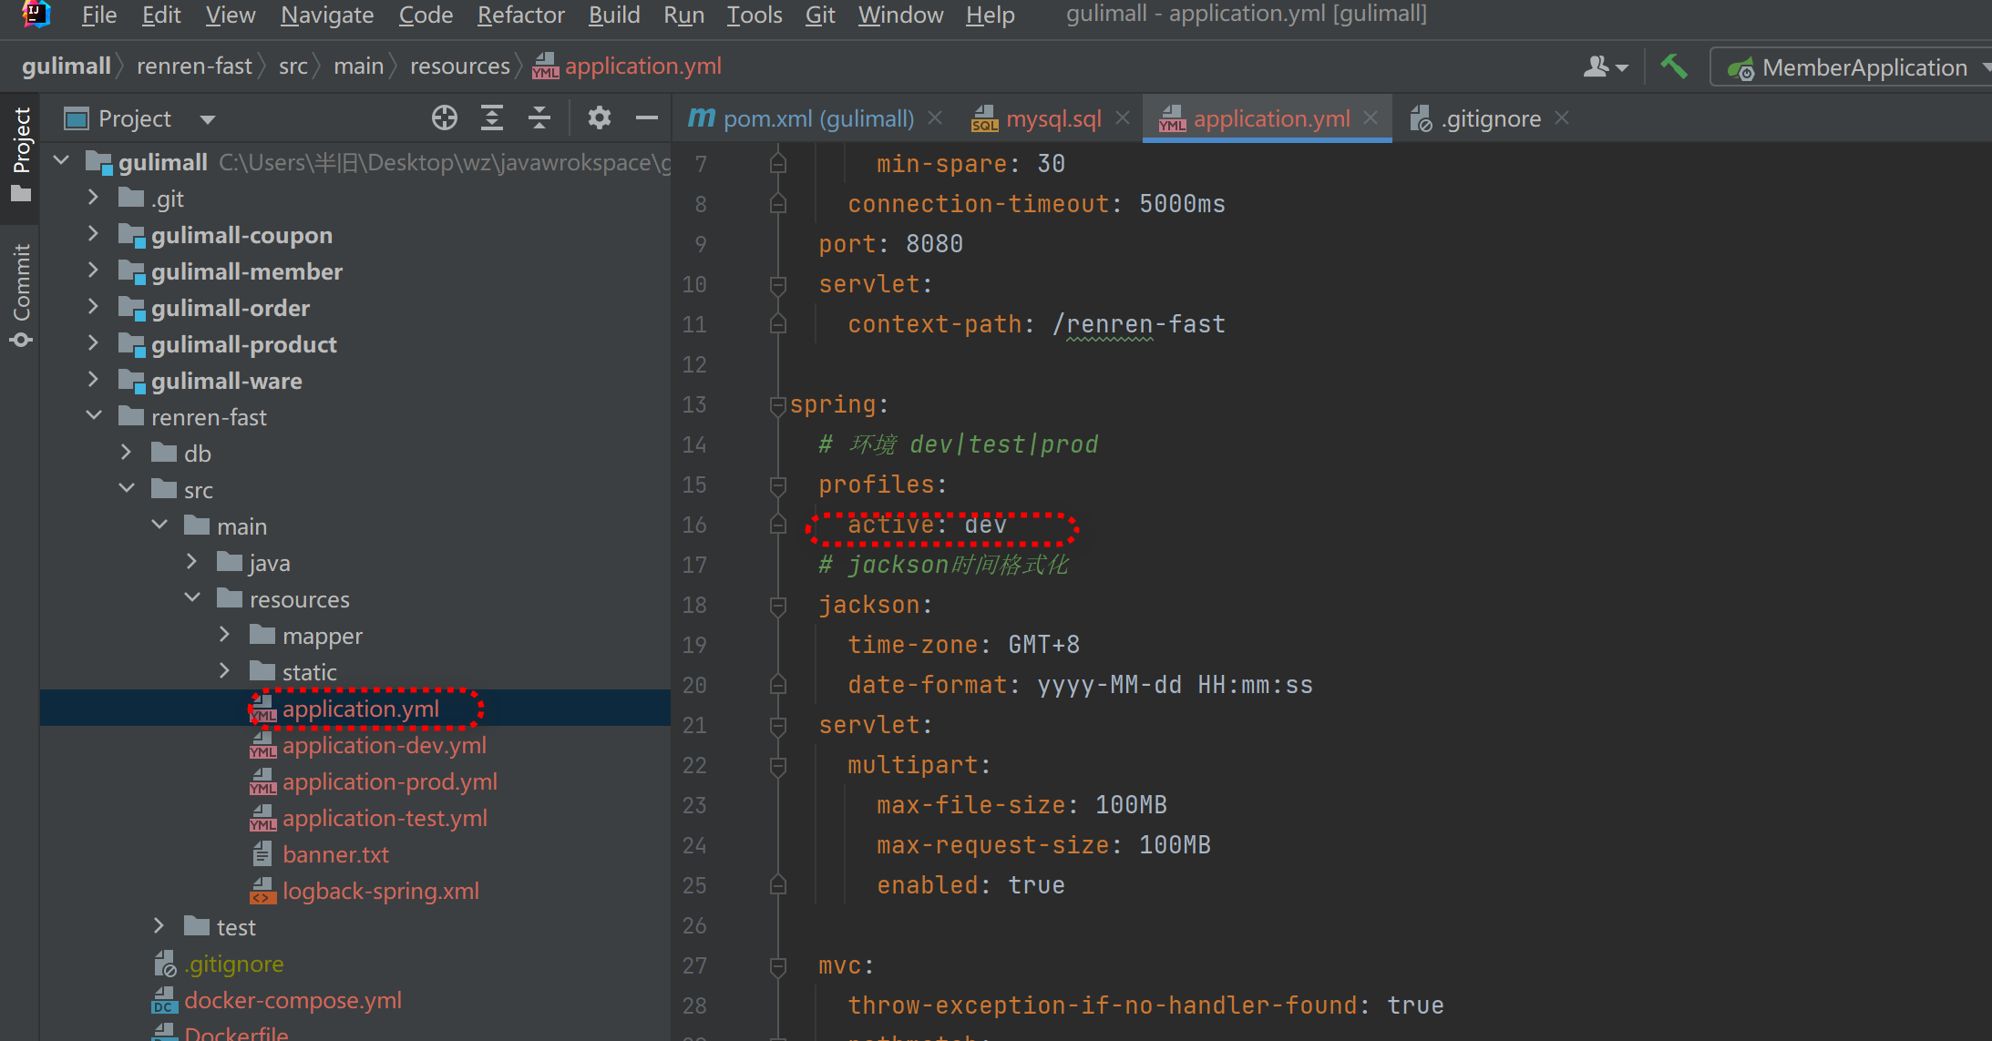This screenshot has width=1992, height=1041.
Task: Fold the multipart block at line 22
Action: coord(778,766)
